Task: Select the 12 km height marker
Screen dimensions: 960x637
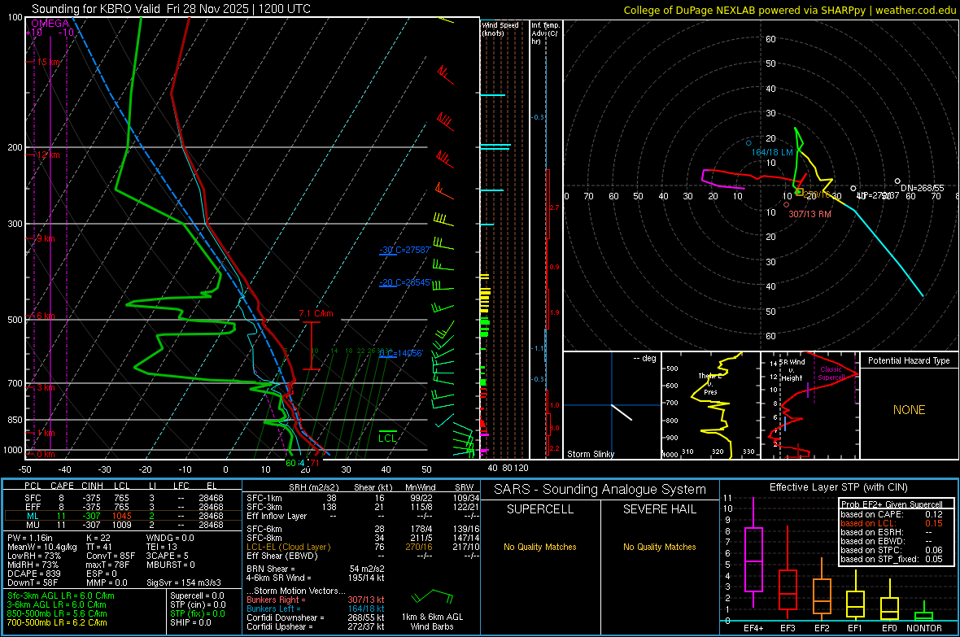Action: coord(48,155)
